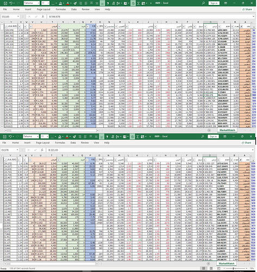Click the new sheet plus icon in bottom window
This screenshot has width=257, height=272.
coord(208,263)
